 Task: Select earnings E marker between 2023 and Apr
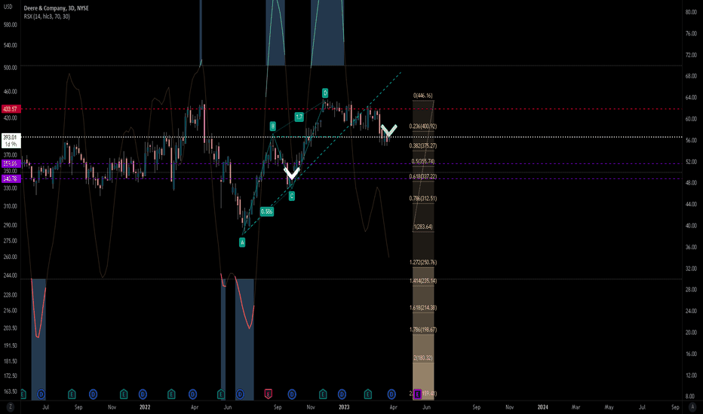[367, 394]
